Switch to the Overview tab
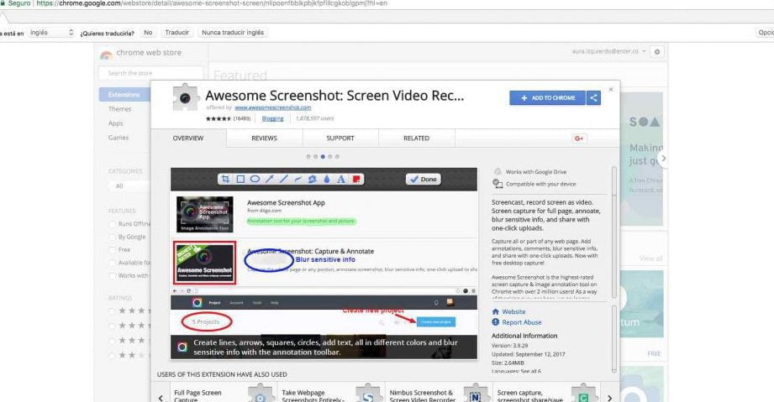 pos(188,138)
